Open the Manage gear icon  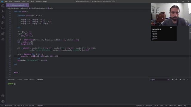coord(3,101)
